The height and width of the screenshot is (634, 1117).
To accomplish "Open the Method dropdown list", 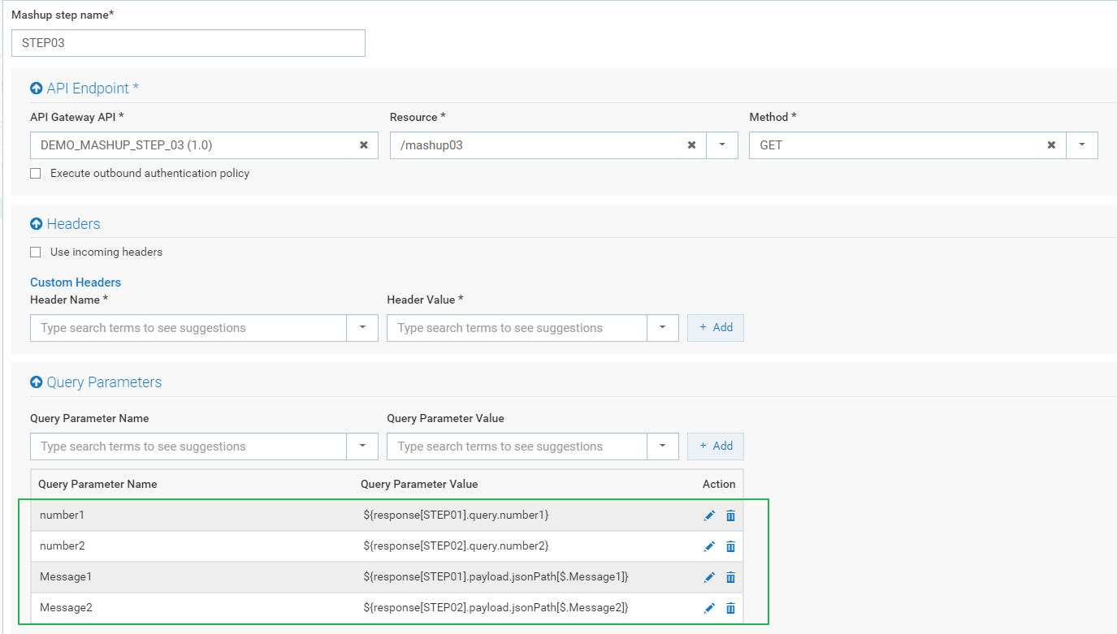I will (1081, 145).
